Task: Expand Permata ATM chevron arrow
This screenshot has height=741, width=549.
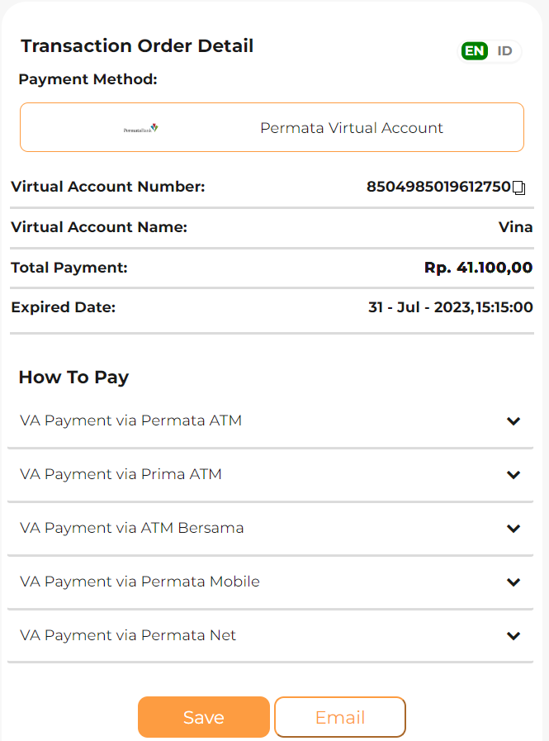Action: pos(514,421)
